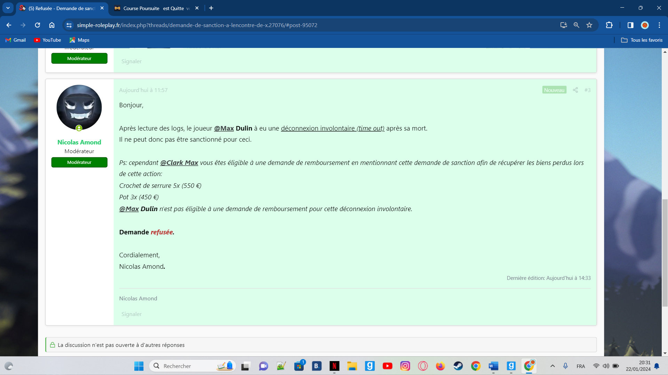
Task: Open the notifications bell icon
Action: click(x=657, y=366)
